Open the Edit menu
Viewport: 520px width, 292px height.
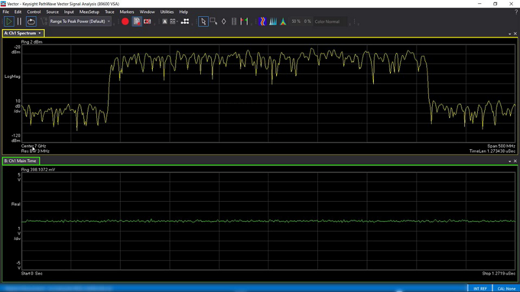click(x=18, y=12)
